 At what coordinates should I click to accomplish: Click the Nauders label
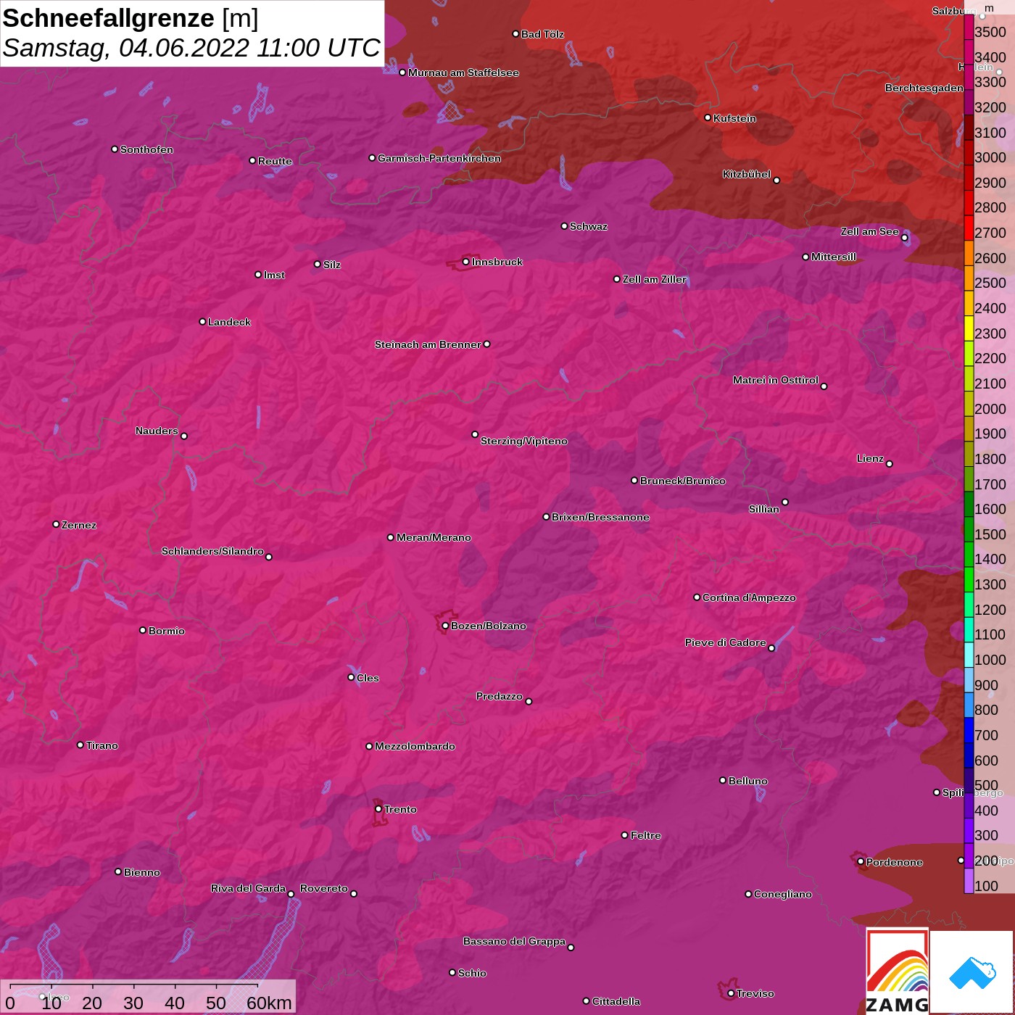point(157,431)
